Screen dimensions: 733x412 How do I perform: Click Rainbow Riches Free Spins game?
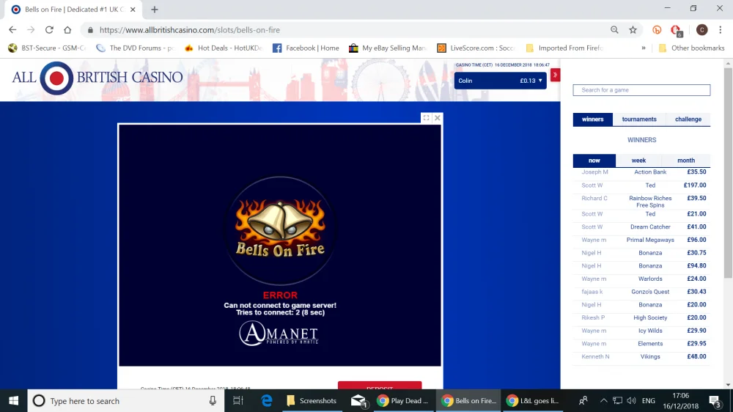point(650,202)
